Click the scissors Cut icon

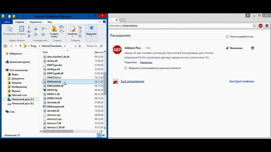coord(29,27)
